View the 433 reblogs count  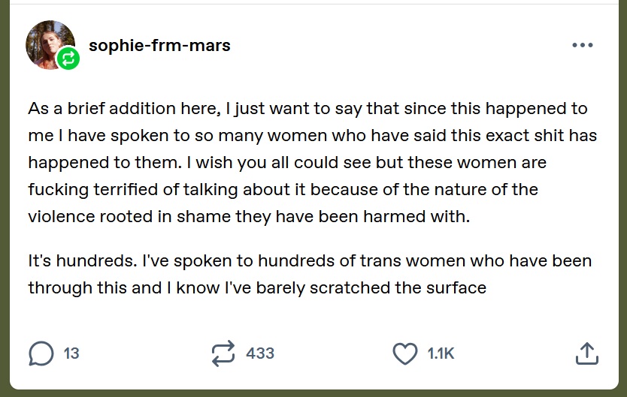click(x=260, y=353)
